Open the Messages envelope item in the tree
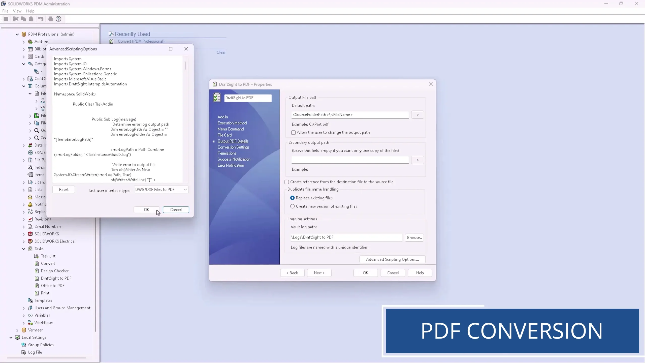 (x=30, y=197)
